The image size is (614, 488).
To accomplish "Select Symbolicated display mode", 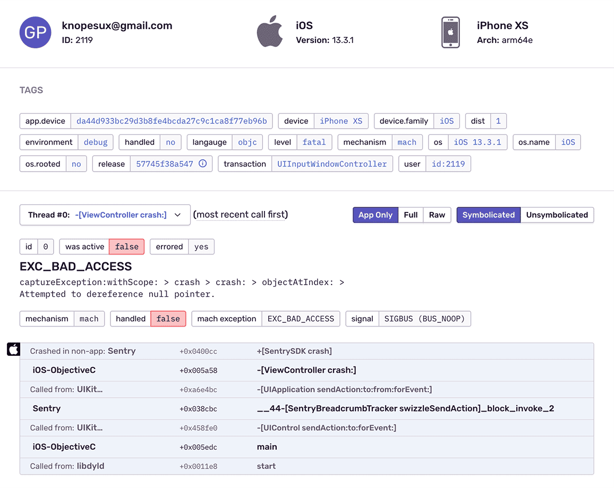I will pos(488,215).
